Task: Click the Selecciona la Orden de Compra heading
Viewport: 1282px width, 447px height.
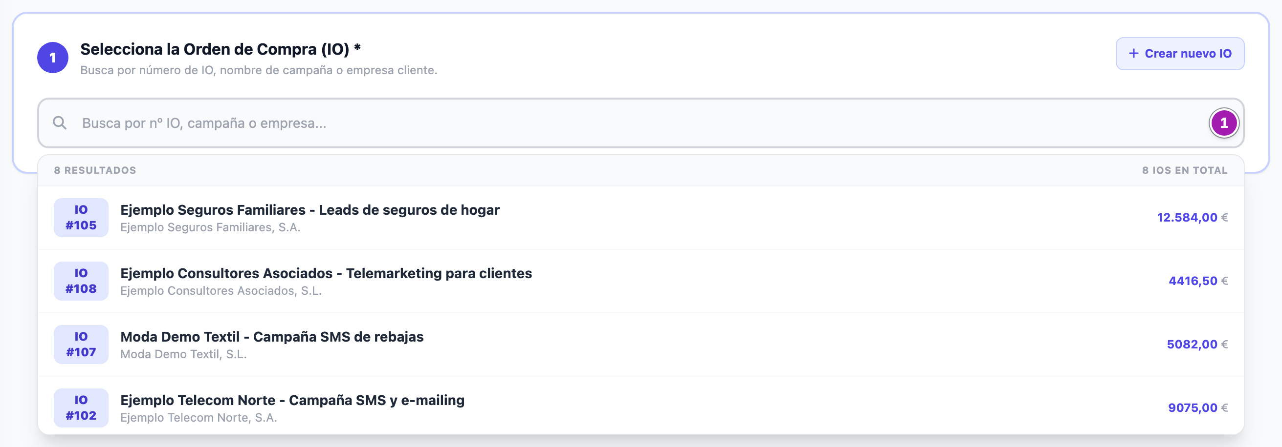Action: tap(221, 49)
